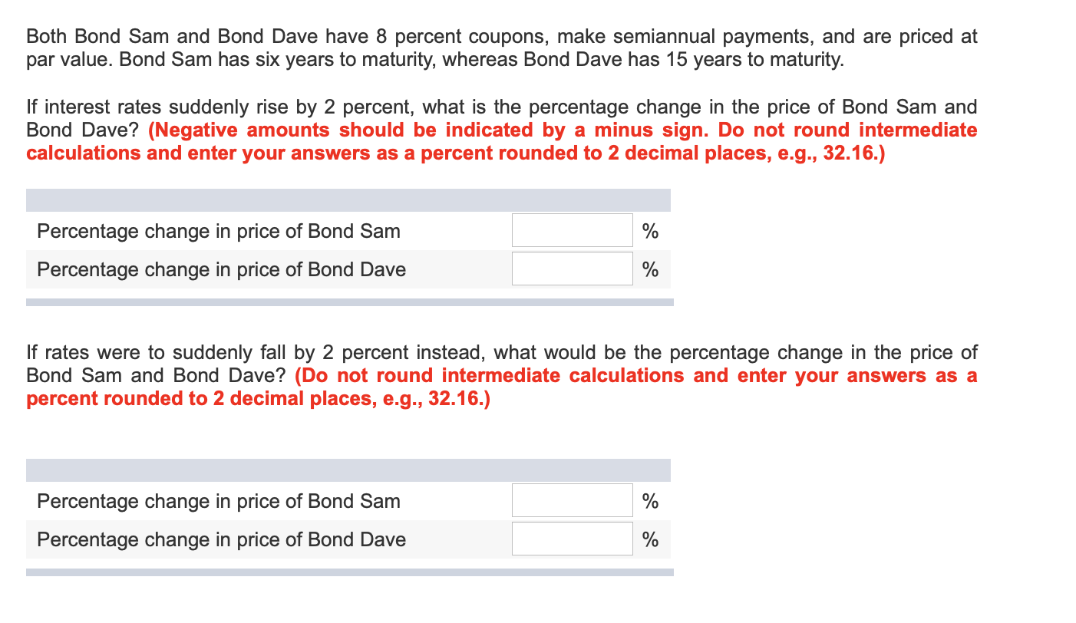The image size is (1076, 623).
Task: Click percent sign beside second table's Bond Dave field
Action: click(650, 539)
